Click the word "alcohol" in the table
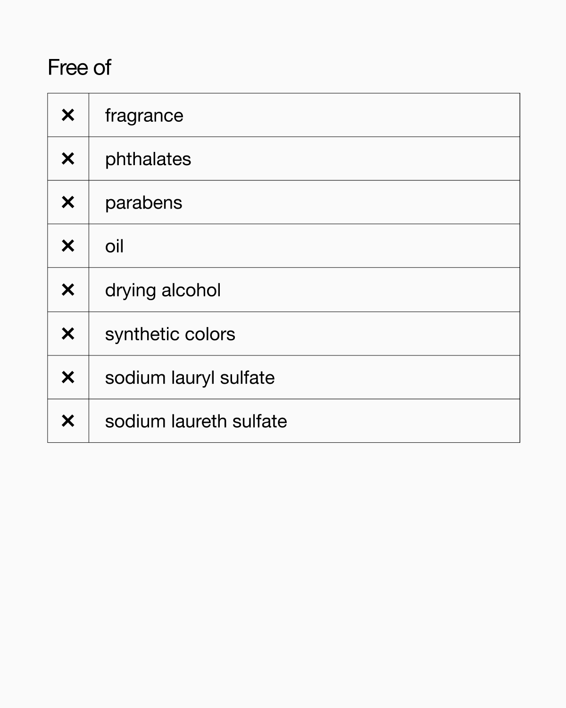 tap(191, 290)
